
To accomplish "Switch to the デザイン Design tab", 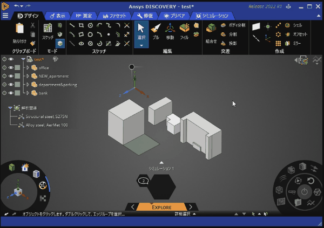I will (28, 16).
